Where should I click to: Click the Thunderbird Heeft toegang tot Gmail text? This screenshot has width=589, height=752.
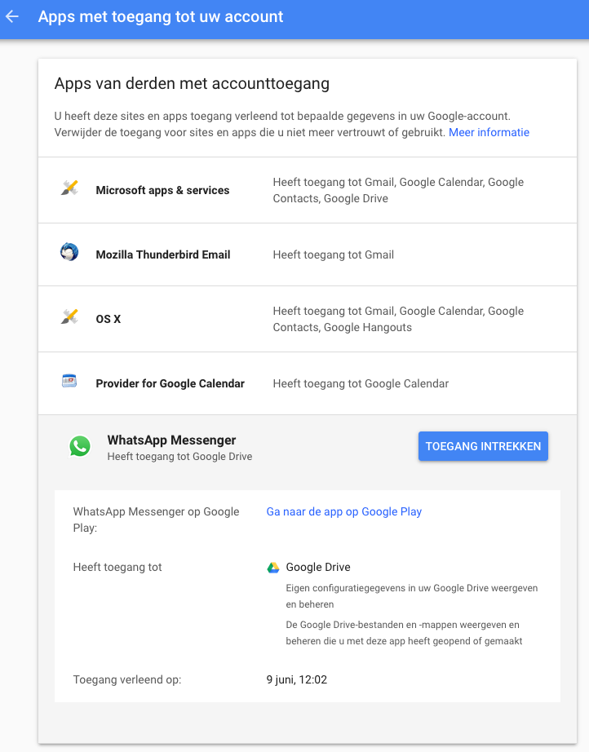333,254
